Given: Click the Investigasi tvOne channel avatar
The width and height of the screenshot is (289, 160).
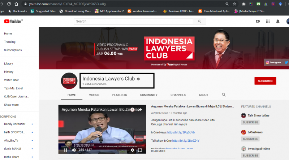Looking at the screenshot, I should click(x=243, y=148).
